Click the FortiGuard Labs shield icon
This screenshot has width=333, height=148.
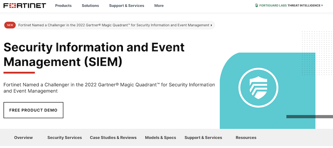pyautogui.click(x=257, y=6)
